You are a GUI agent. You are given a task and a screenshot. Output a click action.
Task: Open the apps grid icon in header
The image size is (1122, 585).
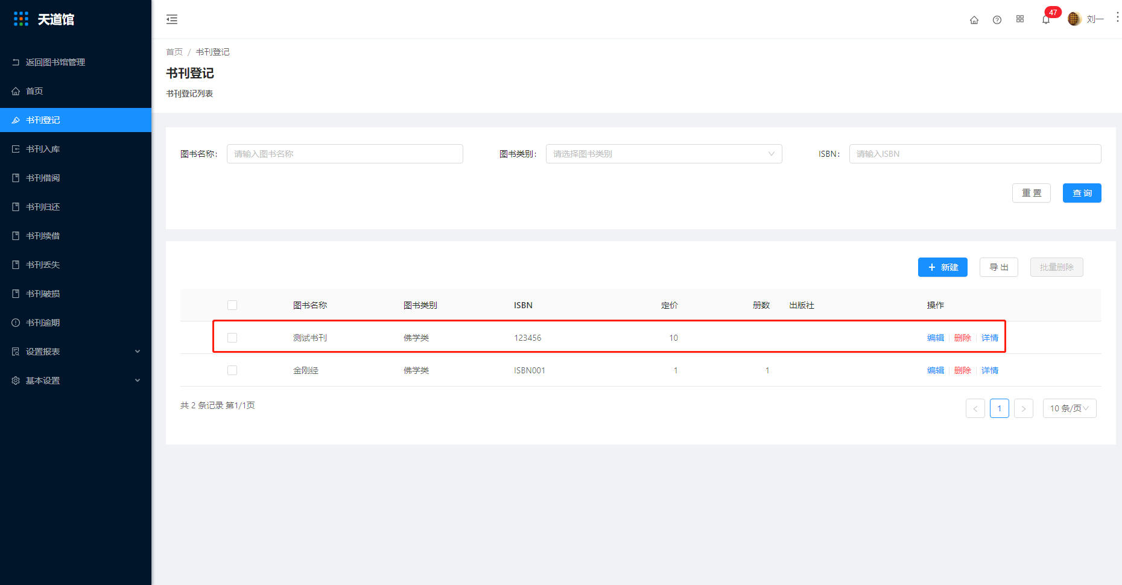tap(1020, 19)
